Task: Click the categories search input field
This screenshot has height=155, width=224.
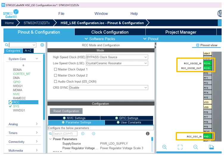Action: point(23,45)
